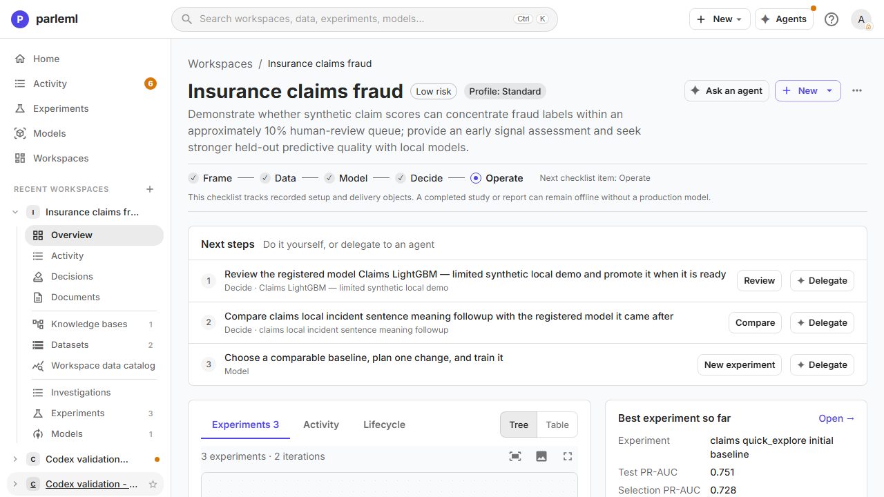Open the parleml logo home
Screen dimensions: 884x497
pos(45,19)
